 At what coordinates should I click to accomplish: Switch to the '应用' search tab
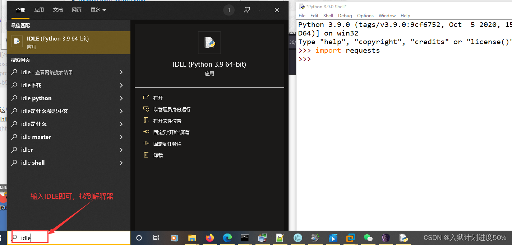[39, 10]
